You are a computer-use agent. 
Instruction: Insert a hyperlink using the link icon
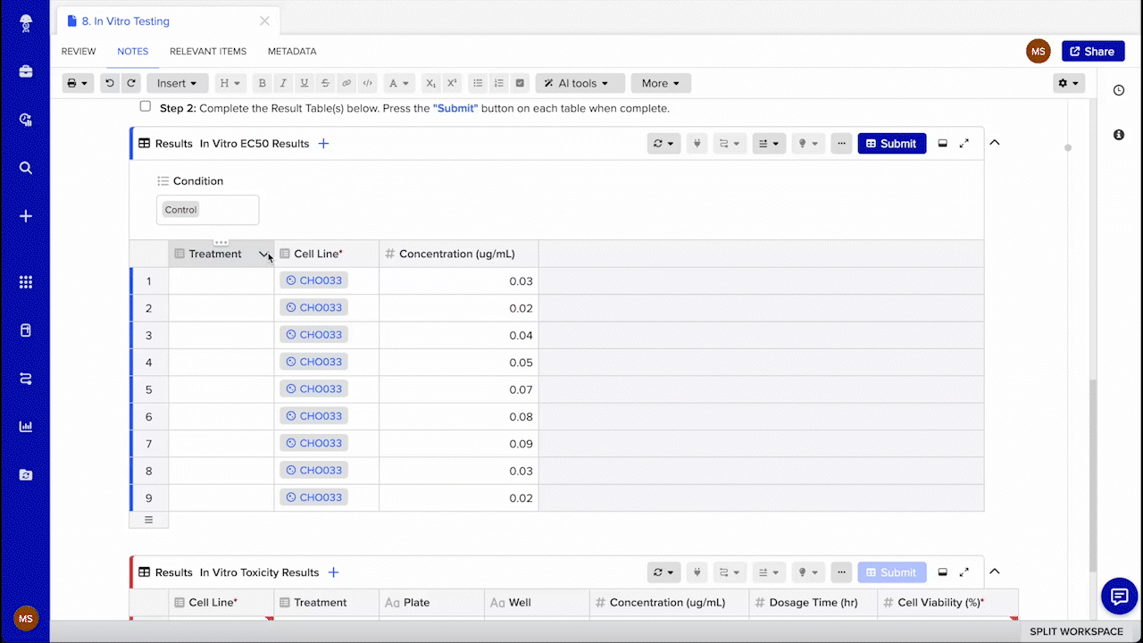(346, 83)
